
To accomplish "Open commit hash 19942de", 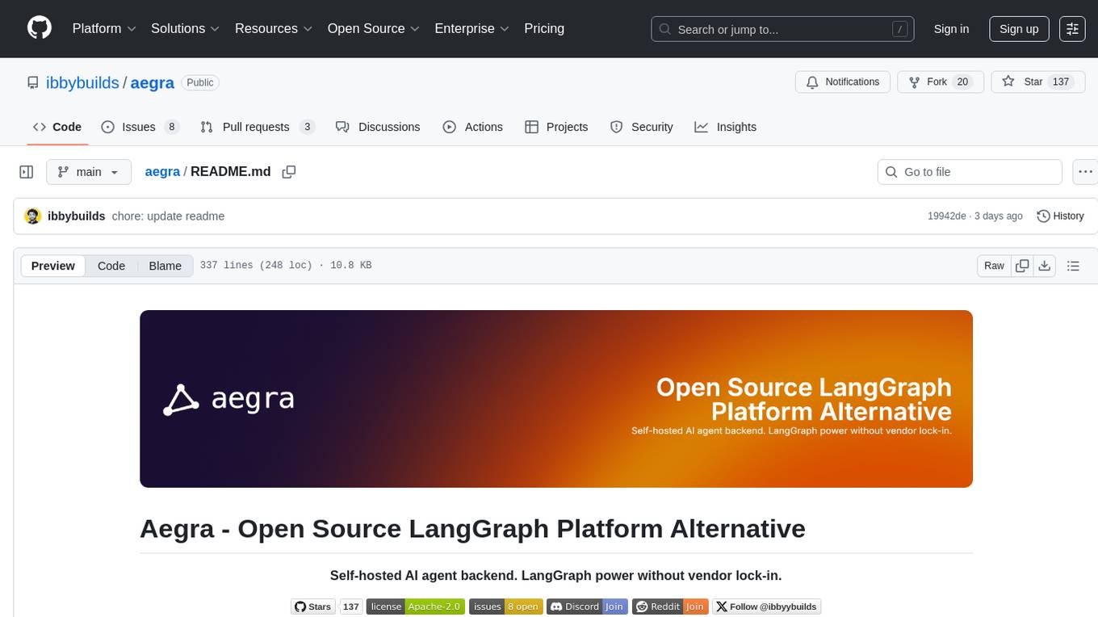I will [947, 216].
